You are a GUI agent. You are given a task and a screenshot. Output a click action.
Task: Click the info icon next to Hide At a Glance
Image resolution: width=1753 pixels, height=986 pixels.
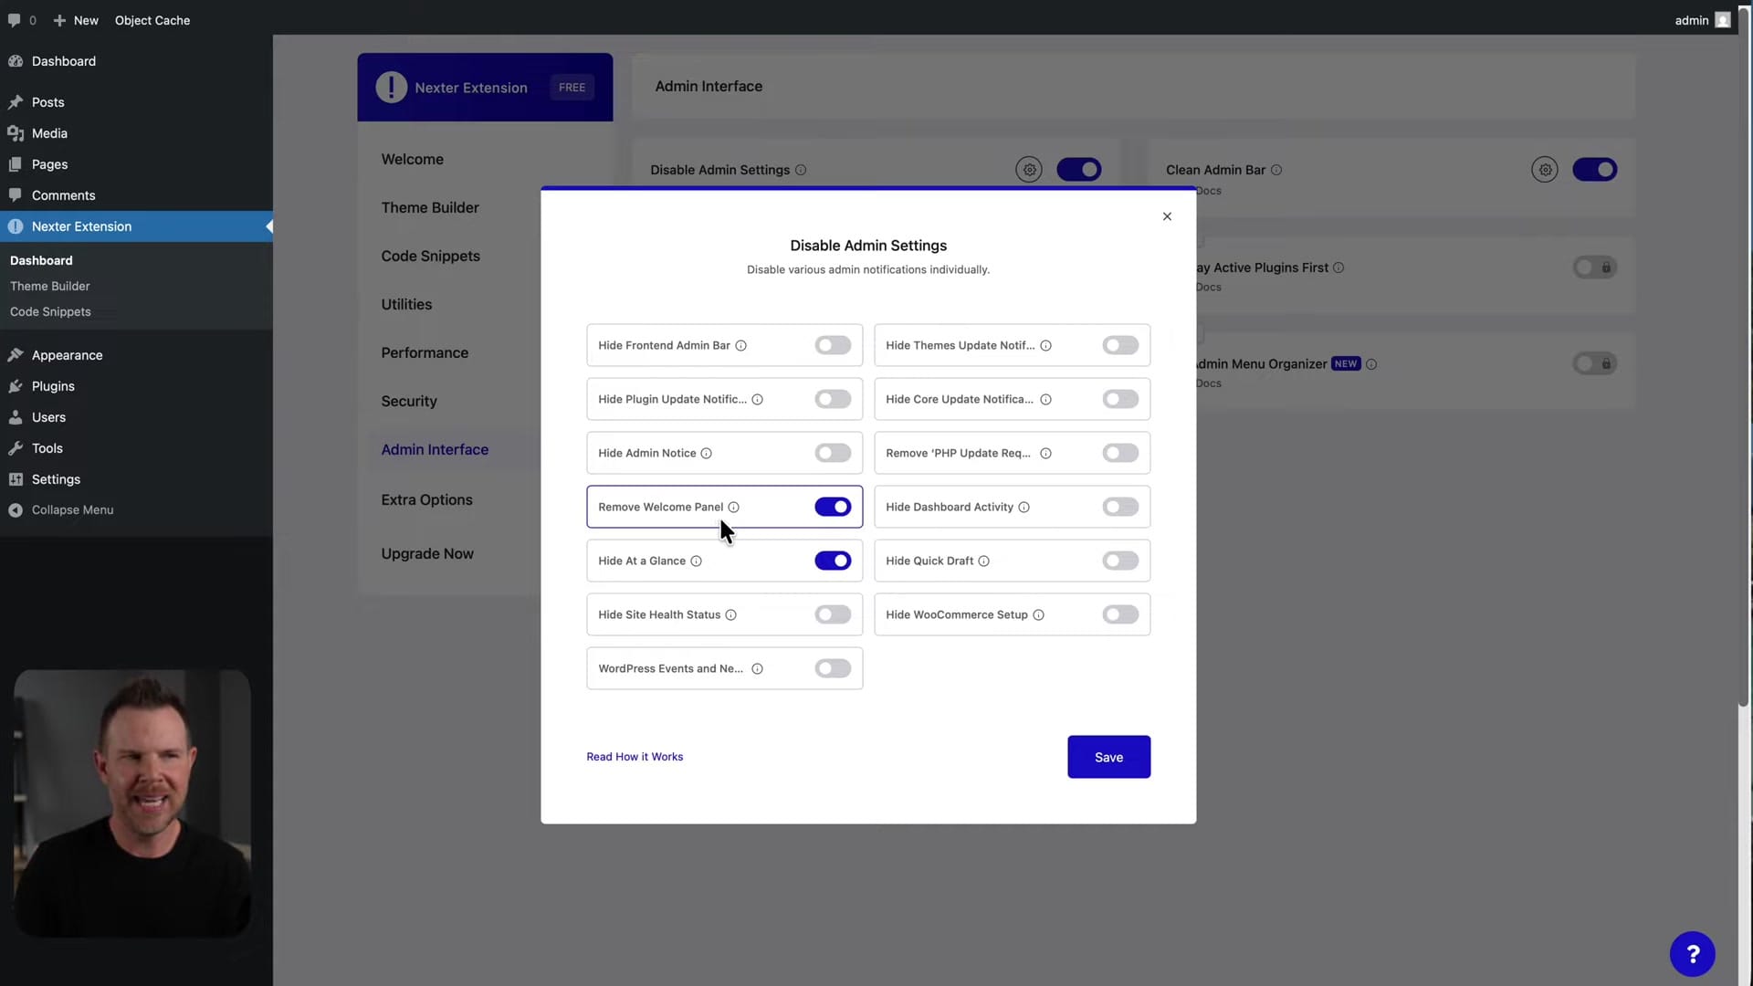[x=696, y=561]
